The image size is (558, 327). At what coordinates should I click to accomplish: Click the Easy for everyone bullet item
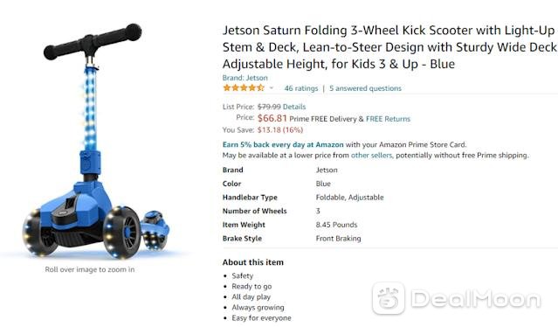coord(261,317)
